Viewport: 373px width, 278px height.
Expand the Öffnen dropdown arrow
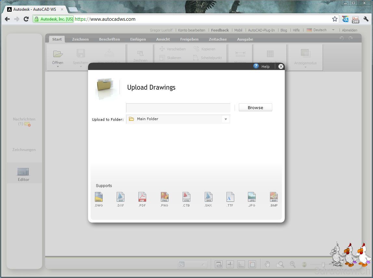(58, 67)
